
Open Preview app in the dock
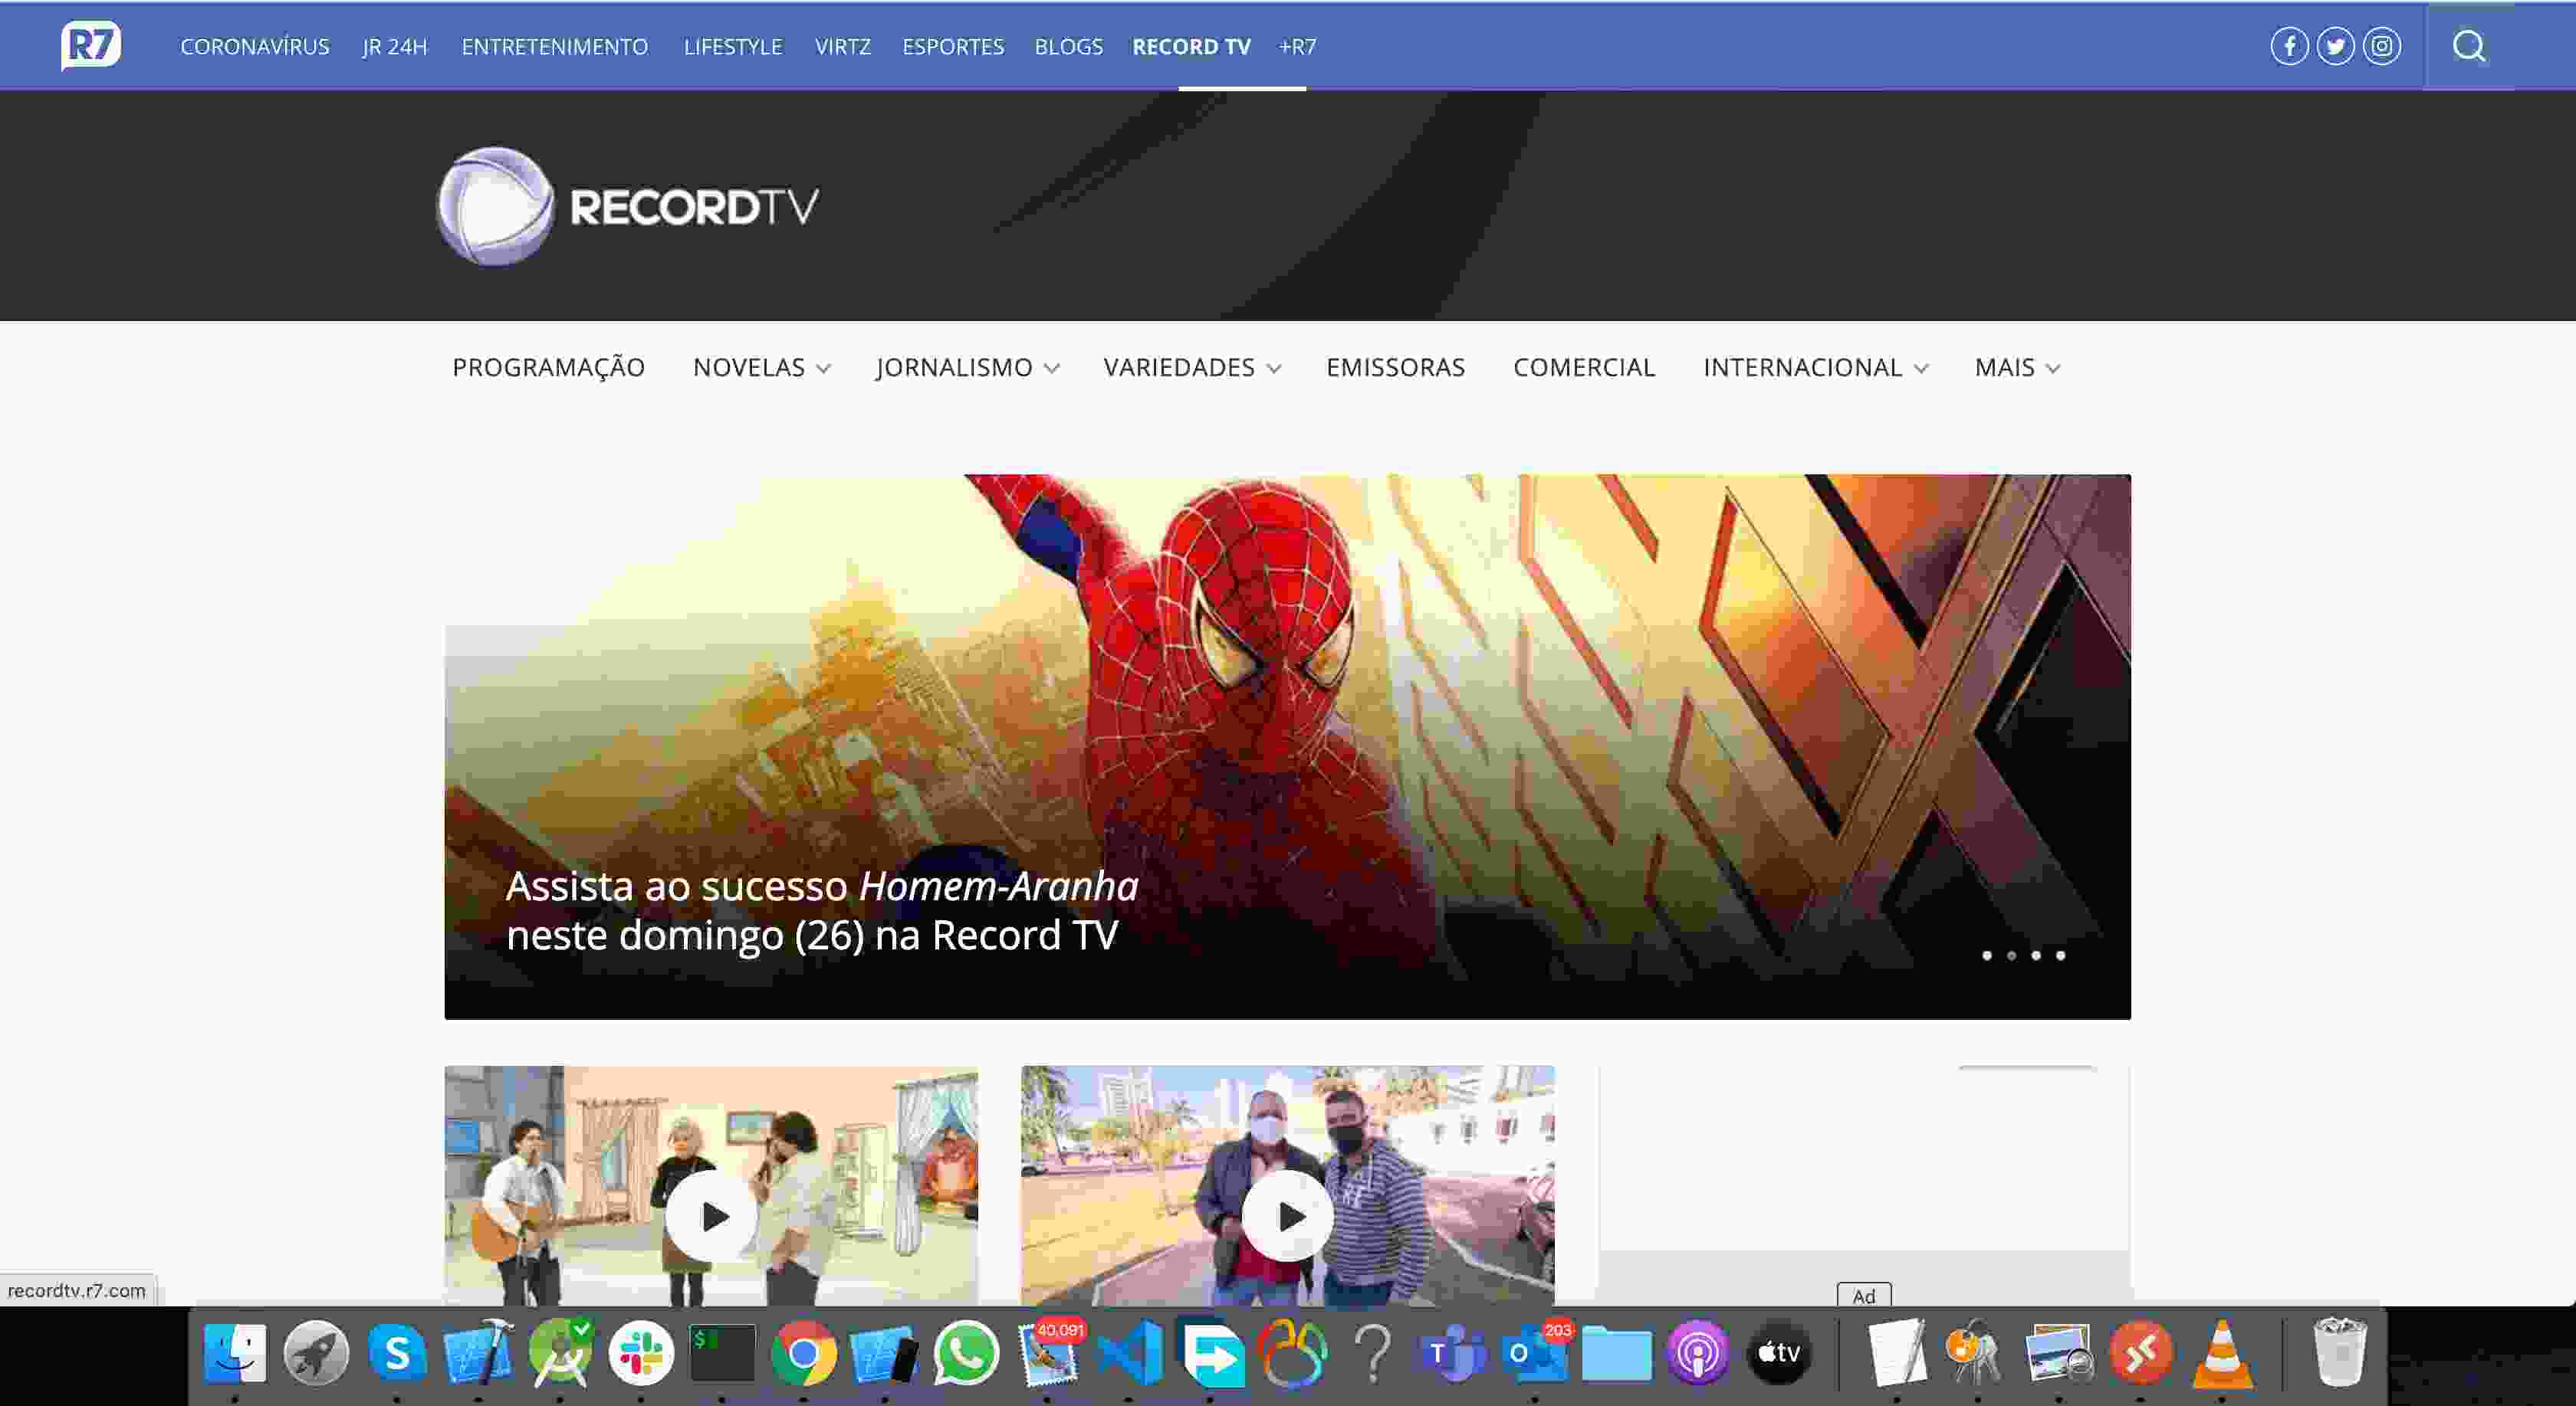pyautogui.click(x=2059, y=1354)
